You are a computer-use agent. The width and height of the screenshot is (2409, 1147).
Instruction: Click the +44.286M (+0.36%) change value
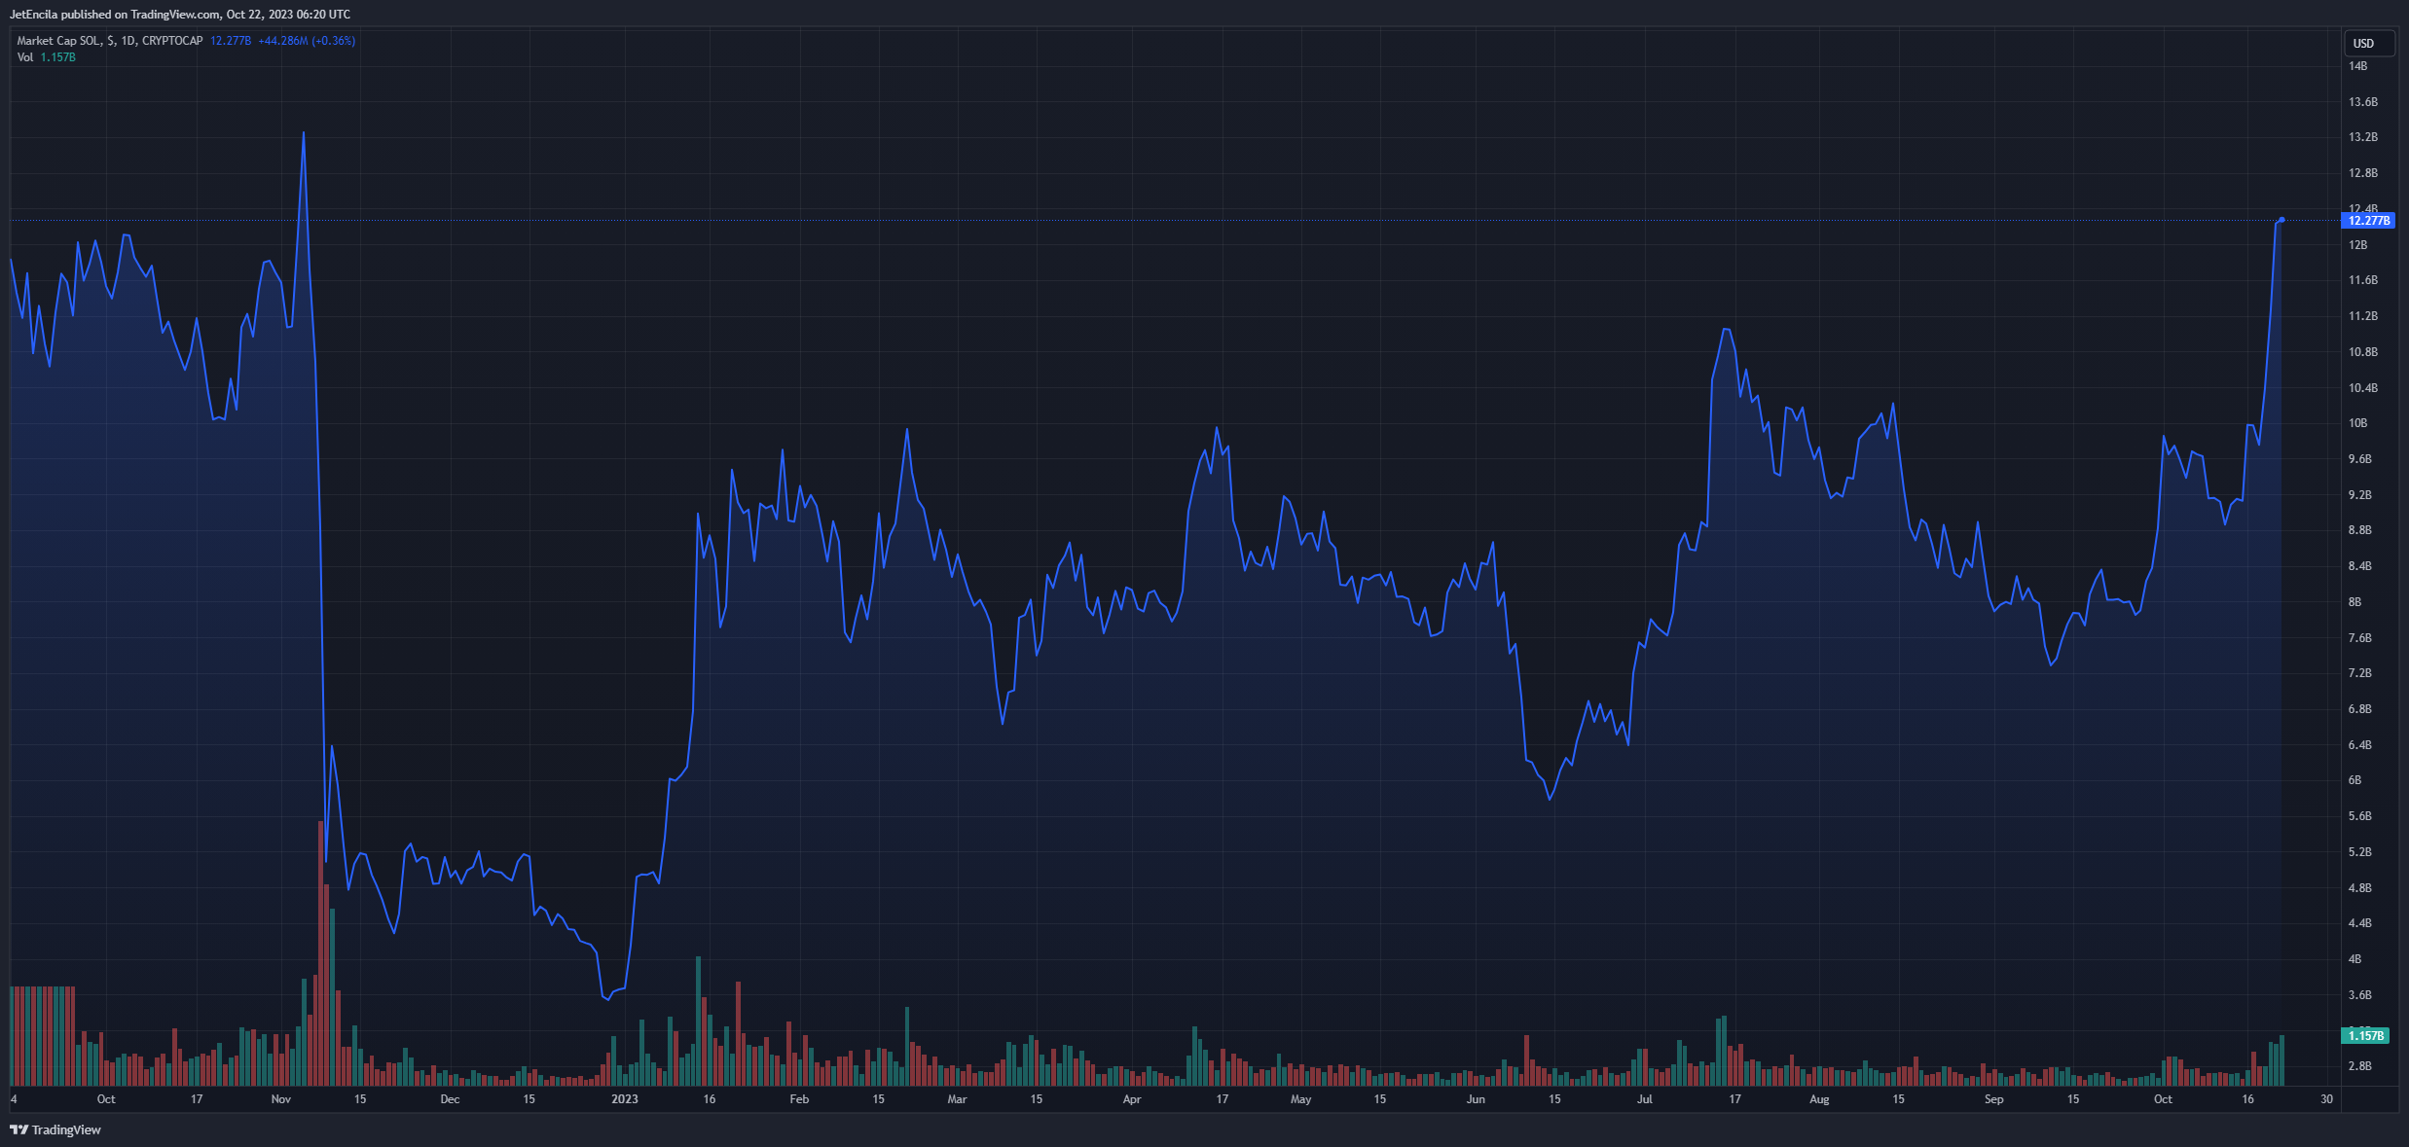coord(307,41)
